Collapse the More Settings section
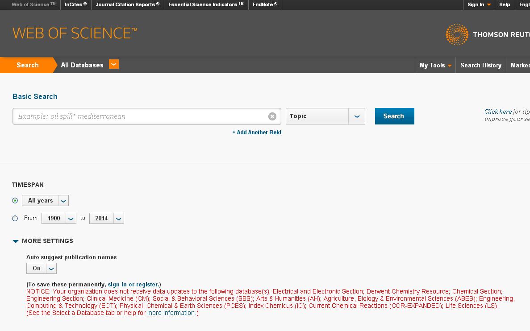Viewport: 530px width, 331px height. pyautogui.click(x=16, y=241)
